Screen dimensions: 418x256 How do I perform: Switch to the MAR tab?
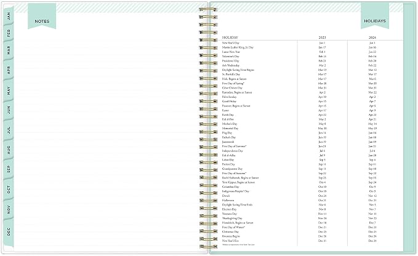8,50
